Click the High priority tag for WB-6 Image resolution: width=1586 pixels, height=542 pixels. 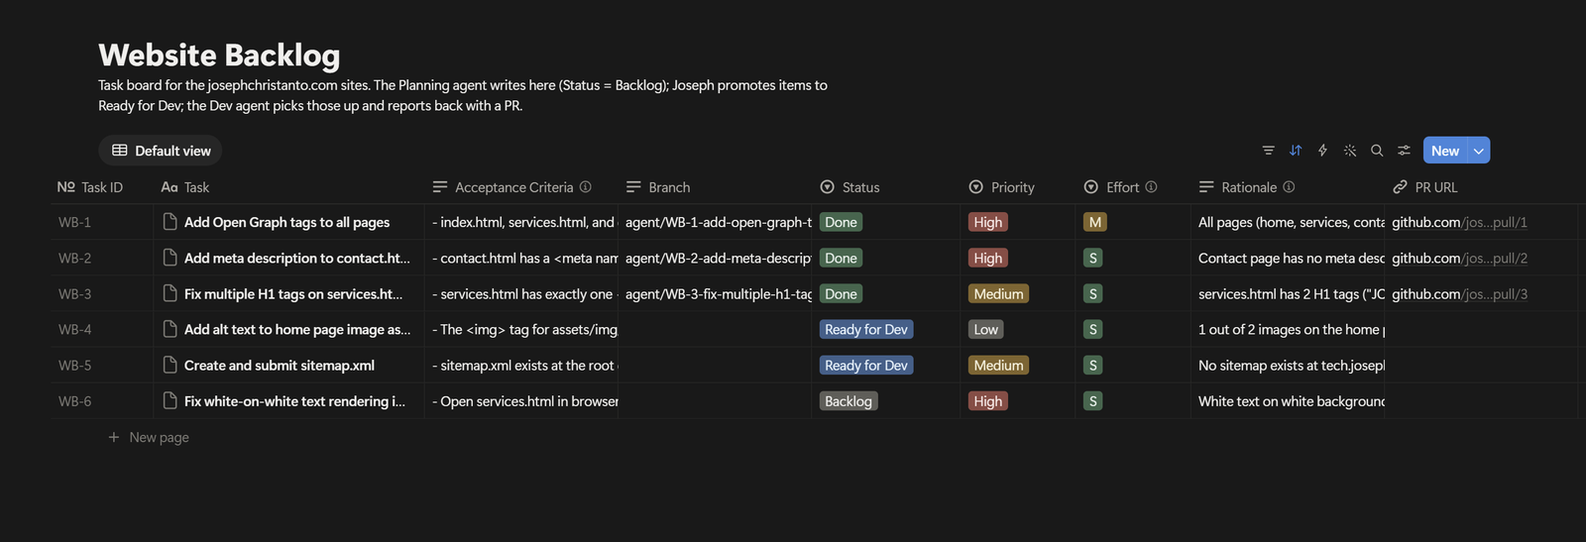click(988, 401)
